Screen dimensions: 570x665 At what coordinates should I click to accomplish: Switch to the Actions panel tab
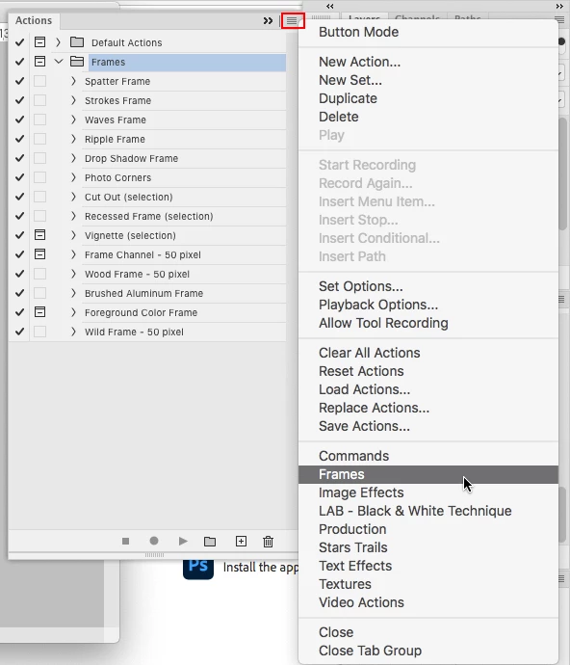(x=34, y=20)
